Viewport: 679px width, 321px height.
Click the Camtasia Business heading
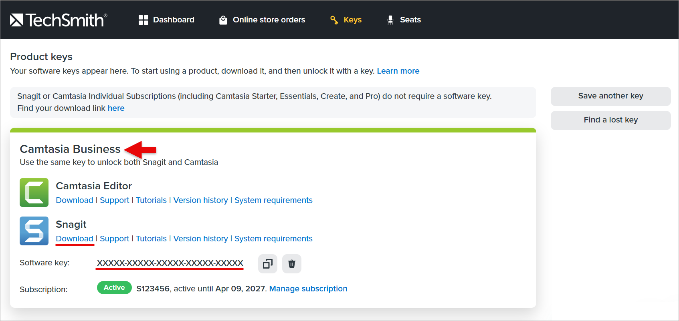click(x=70, y=149)
